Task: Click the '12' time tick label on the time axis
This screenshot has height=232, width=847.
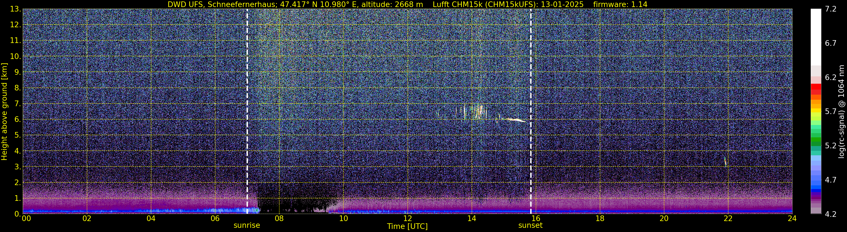Action: click(407, 219)
